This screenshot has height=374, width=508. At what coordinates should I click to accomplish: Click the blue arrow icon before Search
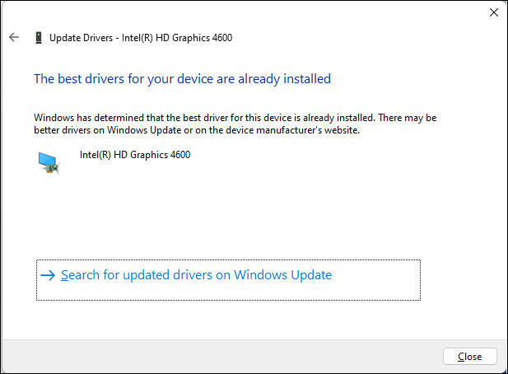click(x=49, y=275)
